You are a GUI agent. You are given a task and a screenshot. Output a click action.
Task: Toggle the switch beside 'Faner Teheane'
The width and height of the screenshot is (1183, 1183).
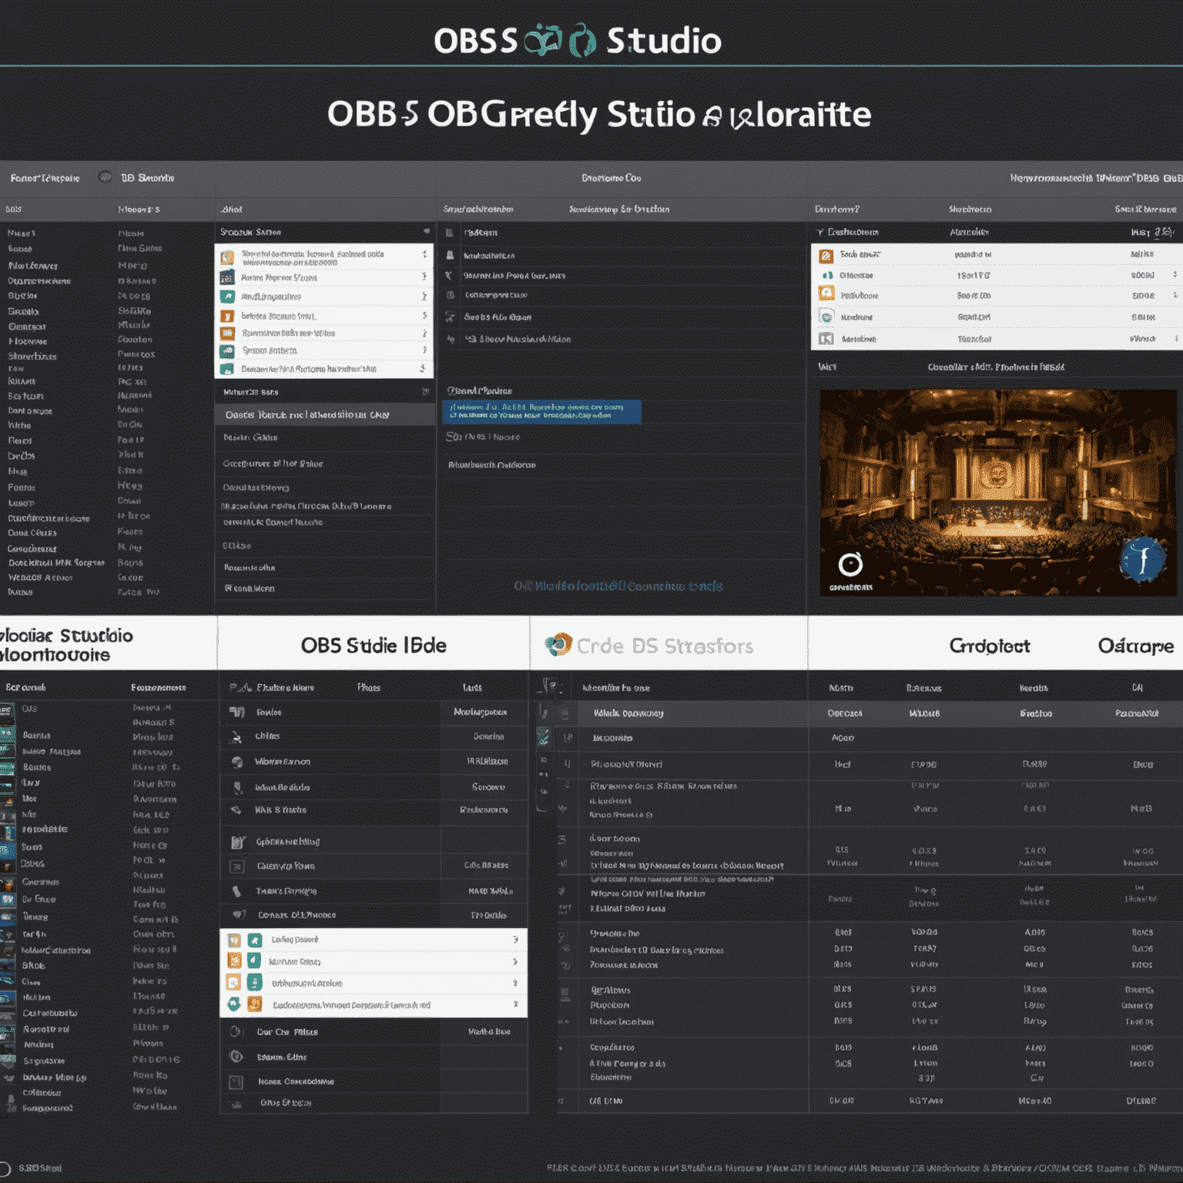pyautogui.click(x=105, y=177)
